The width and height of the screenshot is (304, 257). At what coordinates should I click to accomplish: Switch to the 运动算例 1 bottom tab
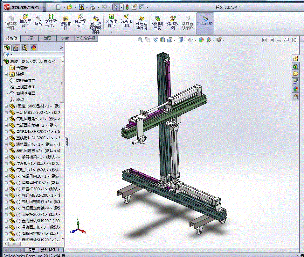tap(51, 250)
